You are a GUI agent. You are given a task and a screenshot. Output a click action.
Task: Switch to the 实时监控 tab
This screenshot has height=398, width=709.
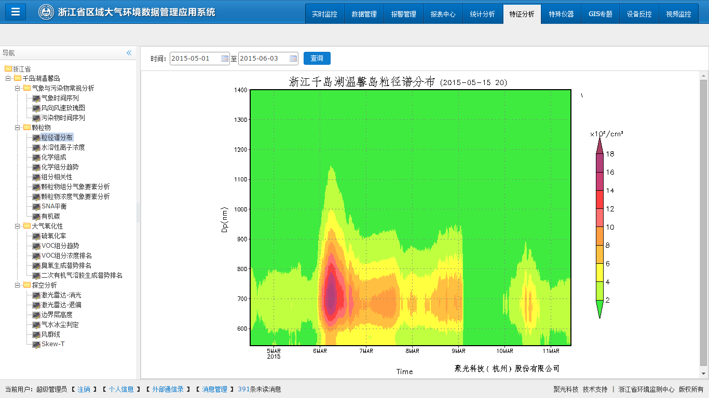[324, 14]
